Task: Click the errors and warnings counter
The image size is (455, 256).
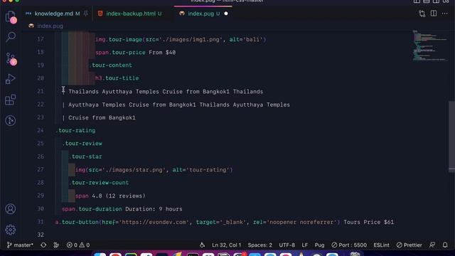Action: pos(78,245)
